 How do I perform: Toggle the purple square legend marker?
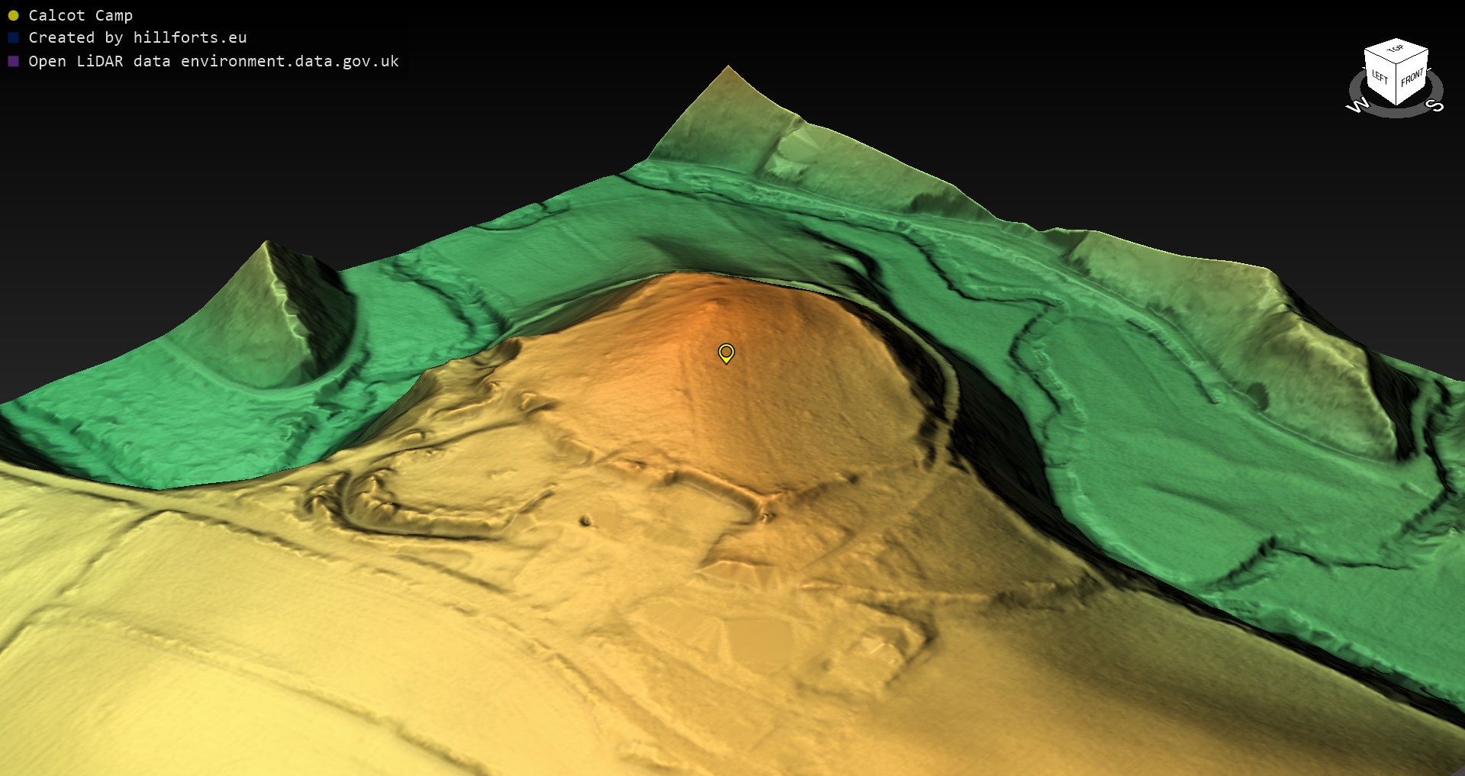click(x=13, y=61)
